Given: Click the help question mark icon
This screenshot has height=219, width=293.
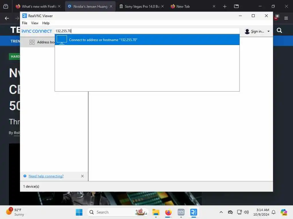Looking at the screenshot, I should [x=25, y=176].
